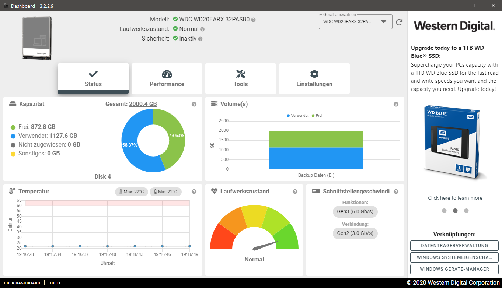The height and width of the screenshot is (288, 502).
Task: Click the blue Verwendet color dot in capacity list
Action: click(x=13, y=136)
